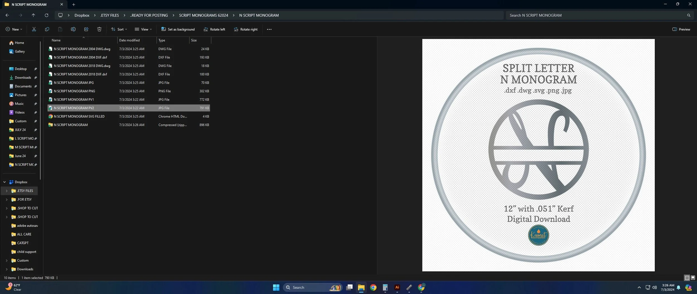Sort by Size column header
This screenshot has width=697, height=294.
[x=200, y=40]
